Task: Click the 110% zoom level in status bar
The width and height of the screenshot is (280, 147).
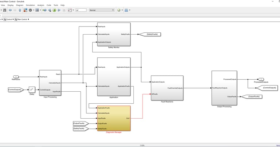Action: pyautogui.click(x=142, y=146)
